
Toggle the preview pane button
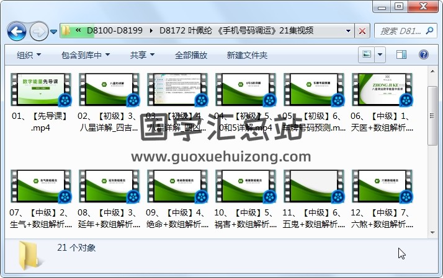402,54
